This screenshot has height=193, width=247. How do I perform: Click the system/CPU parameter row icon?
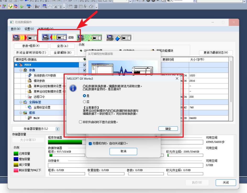point(30,75)
